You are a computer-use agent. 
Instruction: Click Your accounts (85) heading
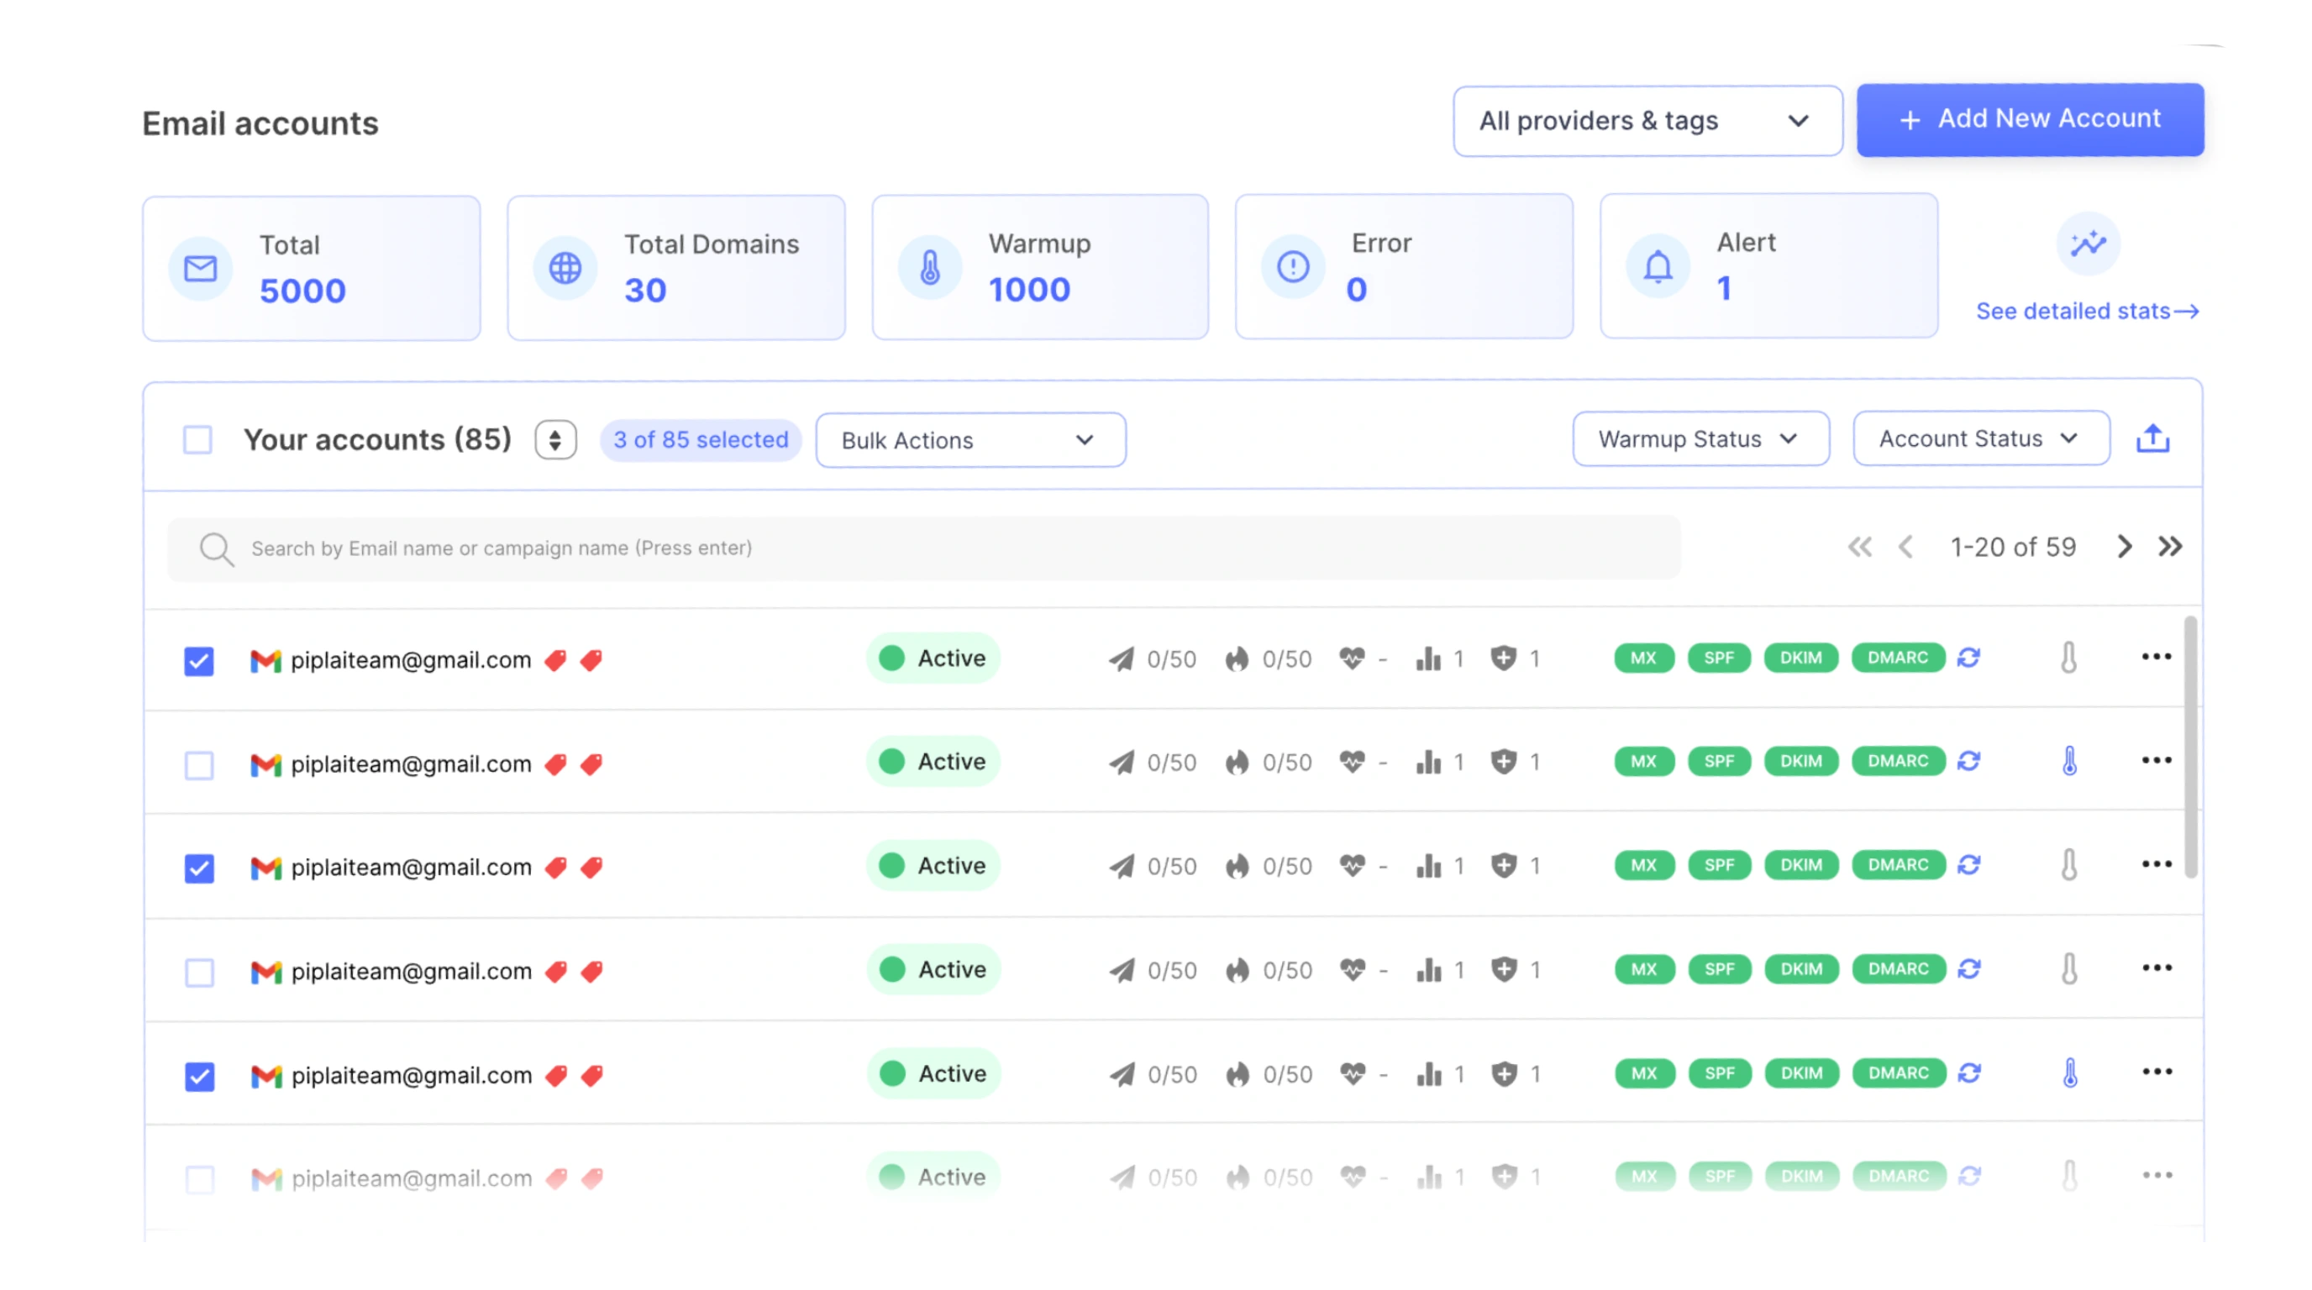click(378, 439)
